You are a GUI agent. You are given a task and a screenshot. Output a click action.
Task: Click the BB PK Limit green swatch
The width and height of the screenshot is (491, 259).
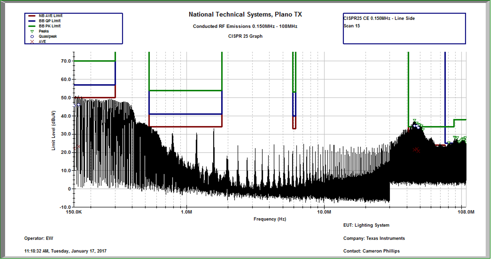[32, 26]
